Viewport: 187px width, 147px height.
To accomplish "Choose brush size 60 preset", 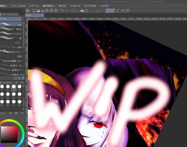I will click(x=8, y=103).
